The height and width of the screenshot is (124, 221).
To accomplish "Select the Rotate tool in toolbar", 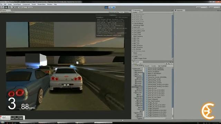I will (x=10, y=7).
